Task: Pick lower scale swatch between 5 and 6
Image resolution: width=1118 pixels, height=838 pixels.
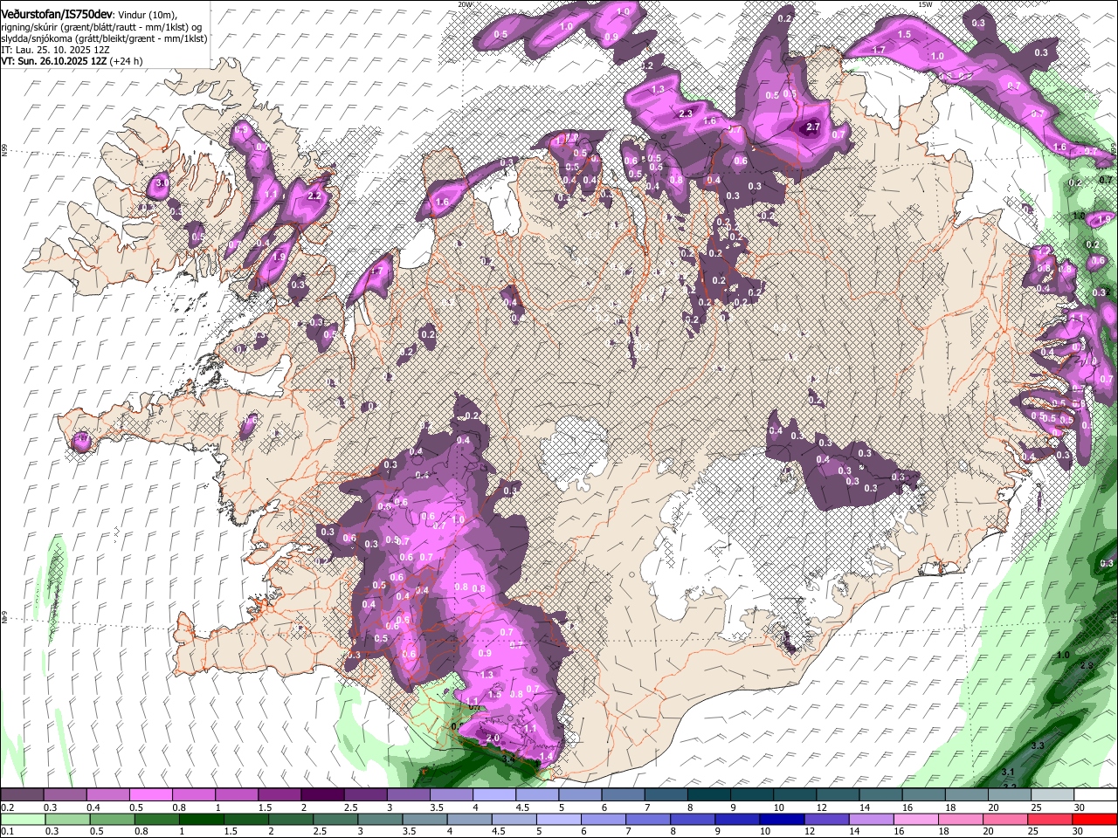Action: (559, 820)
